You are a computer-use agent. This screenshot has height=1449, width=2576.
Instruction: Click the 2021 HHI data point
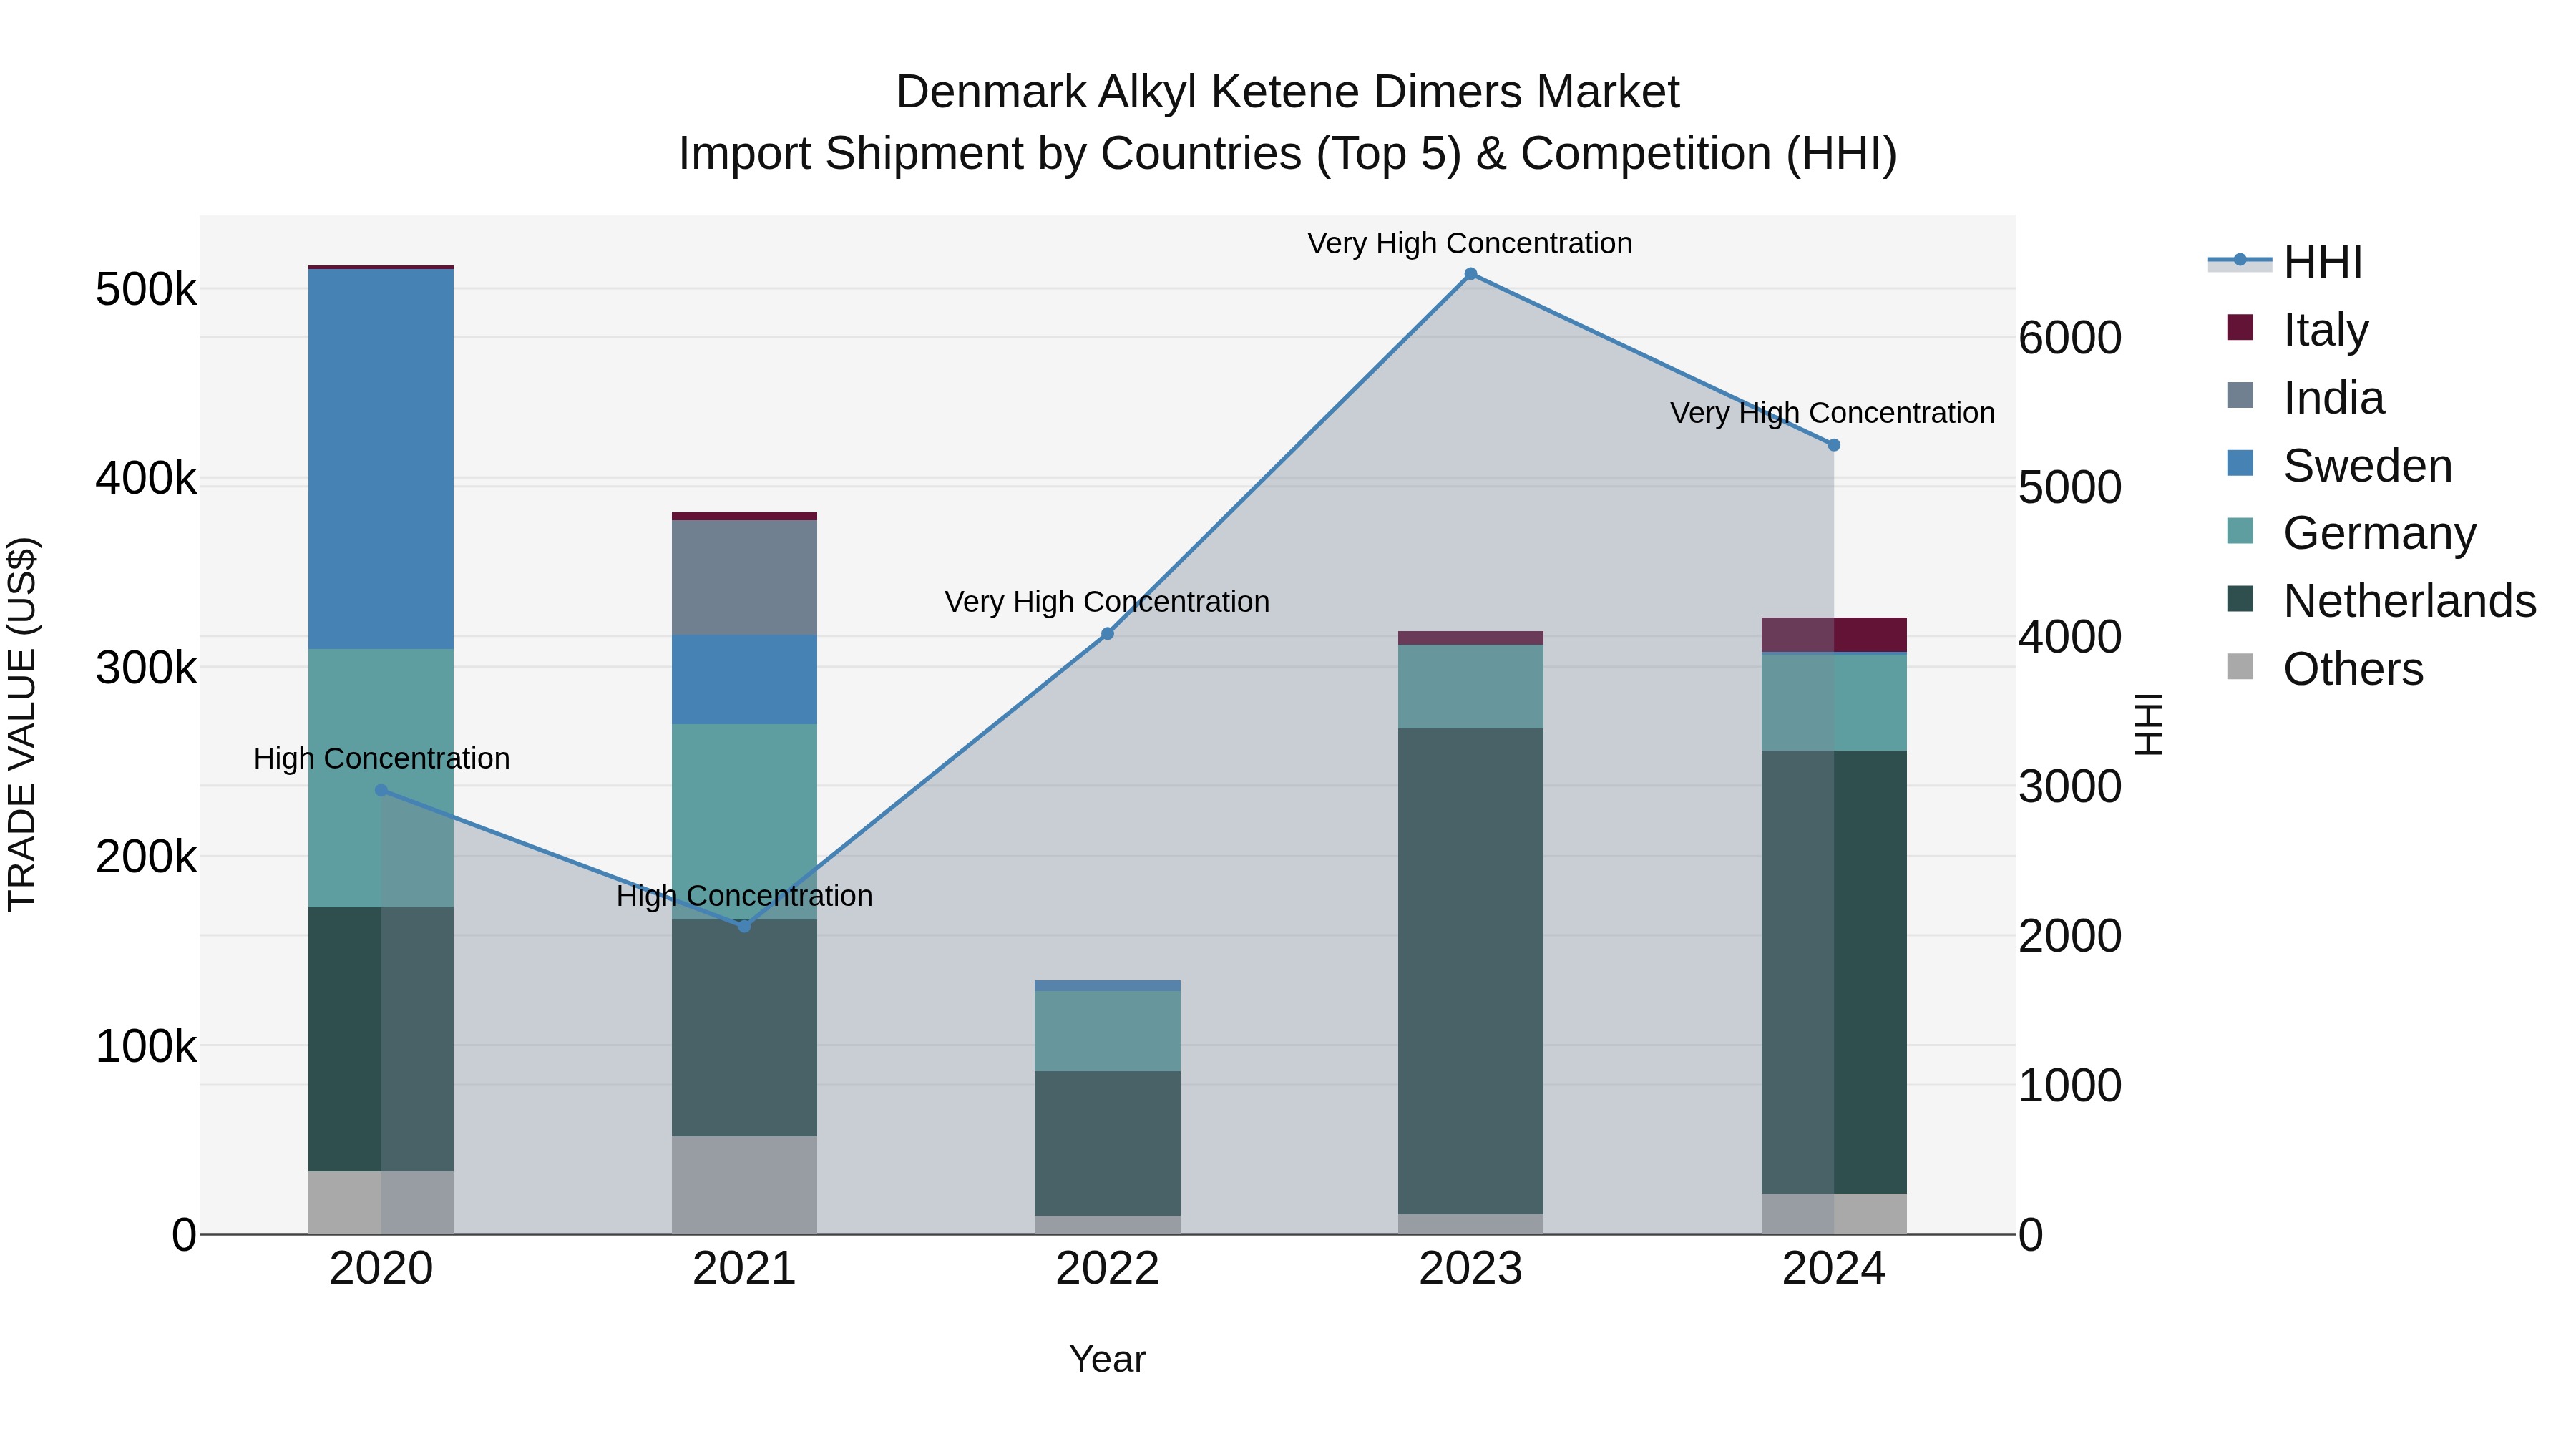click(744, 926)
